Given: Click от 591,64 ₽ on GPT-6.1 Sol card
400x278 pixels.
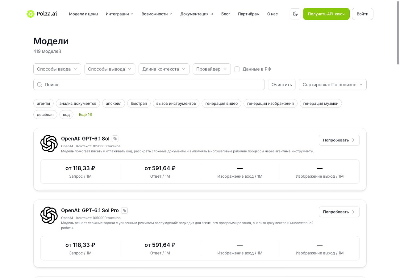Looking at the screenshot, I should tap(160, 168).
